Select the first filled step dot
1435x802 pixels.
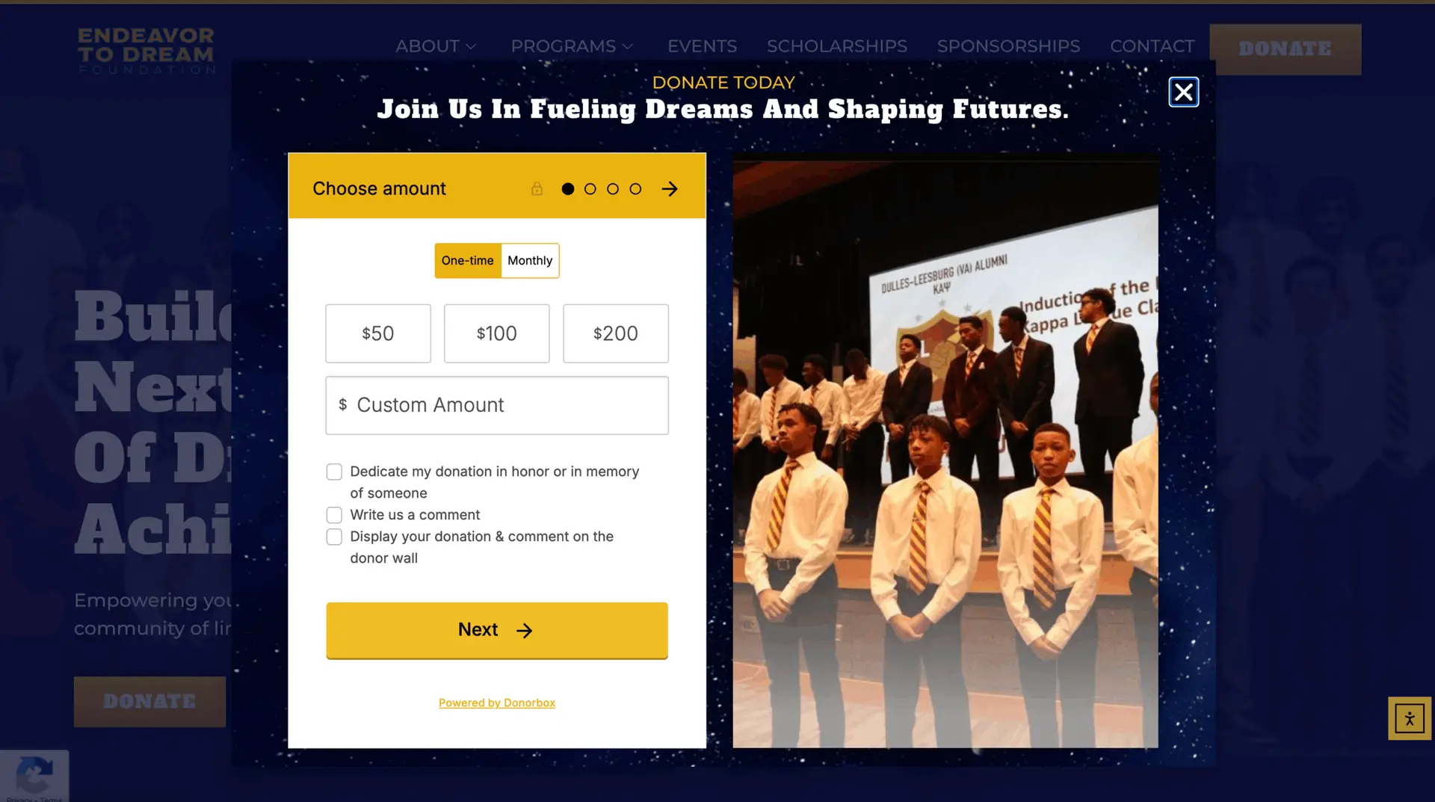tap(568, 189)
